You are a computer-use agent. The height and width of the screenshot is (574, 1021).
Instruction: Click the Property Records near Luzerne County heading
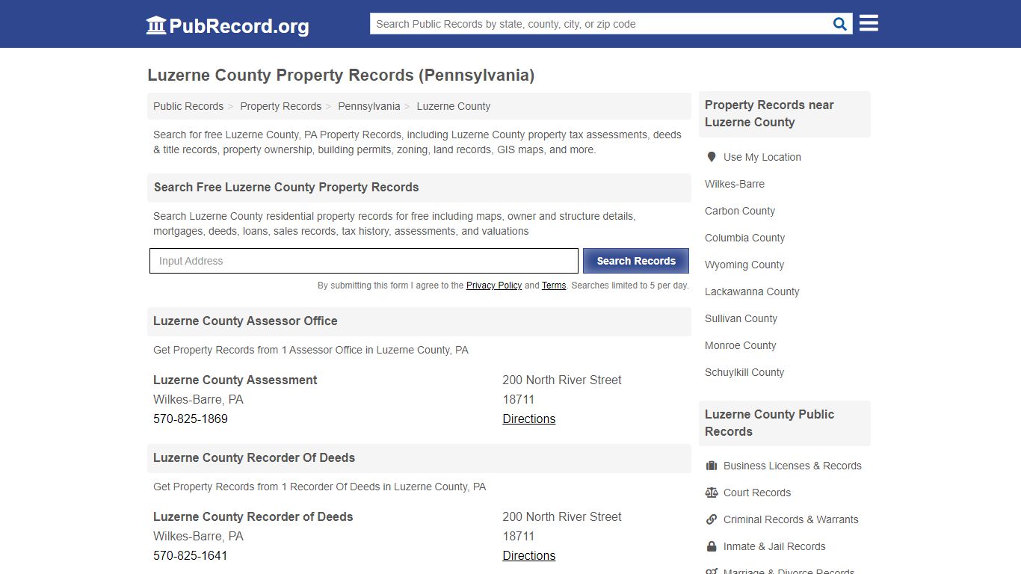click(x=770, y=114)
